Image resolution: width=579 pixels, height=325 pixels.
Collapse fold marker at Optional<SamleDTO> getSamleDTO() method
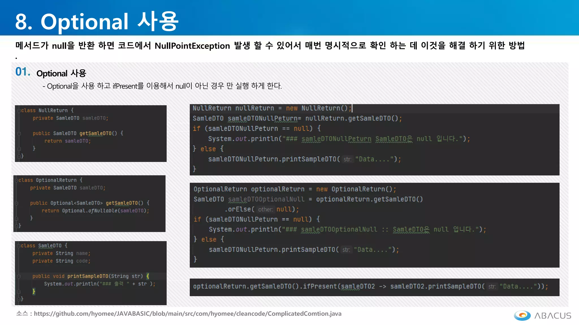click(16, 203)
